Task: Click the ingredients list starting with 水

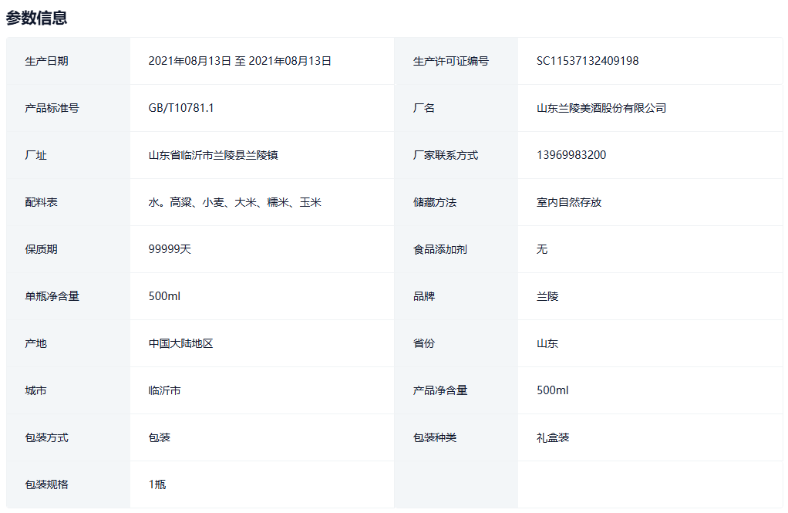Action: [234, 202]
